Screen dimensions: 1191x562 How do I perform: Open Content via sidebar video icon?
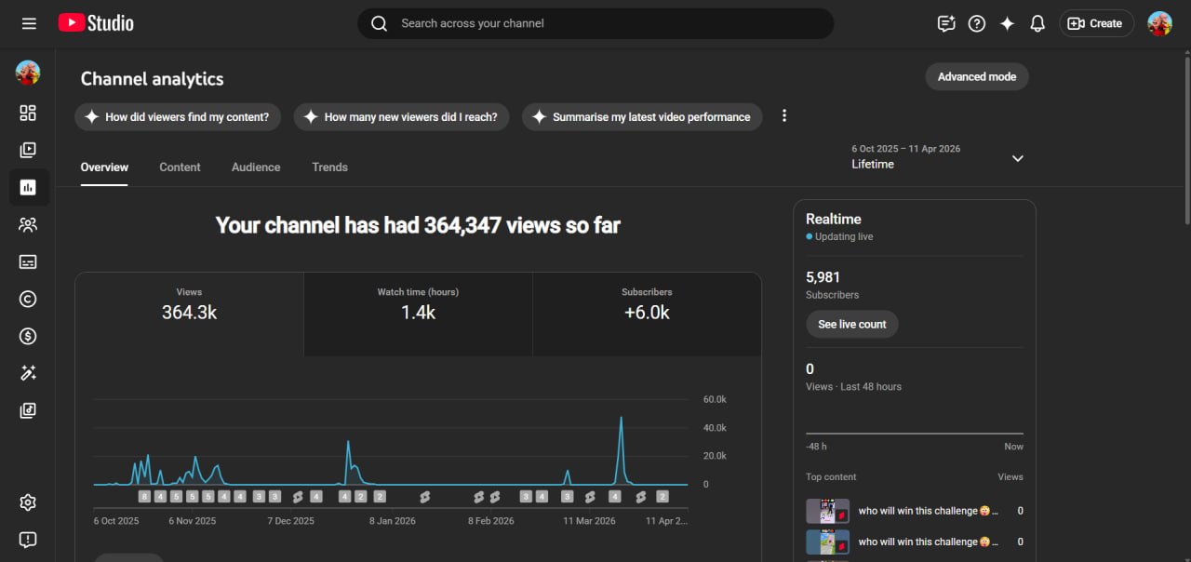coord(28,150)
